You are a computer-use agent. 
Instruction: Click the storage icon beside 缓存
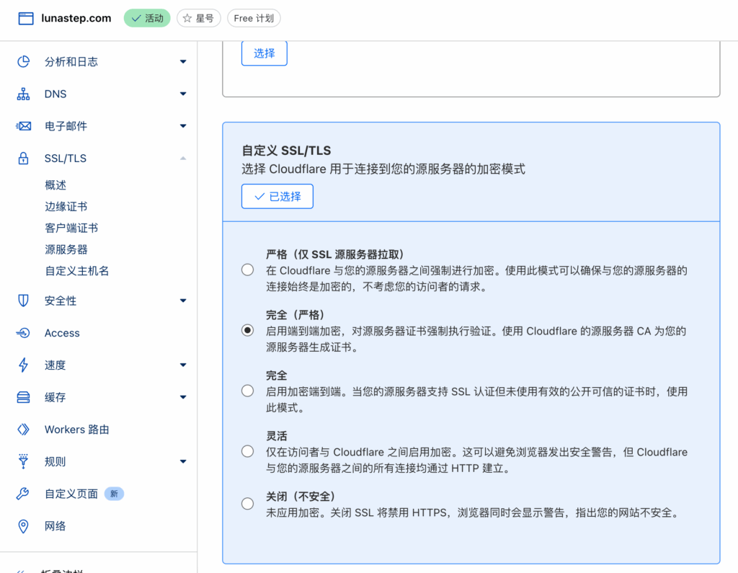click(x=23, y=397)
